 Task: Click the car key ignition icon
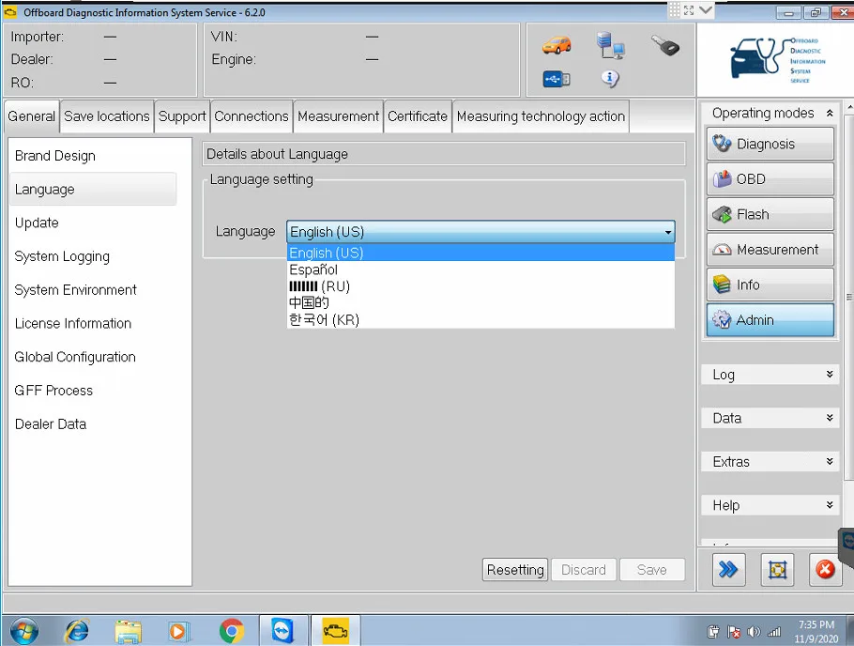[665, 45]
